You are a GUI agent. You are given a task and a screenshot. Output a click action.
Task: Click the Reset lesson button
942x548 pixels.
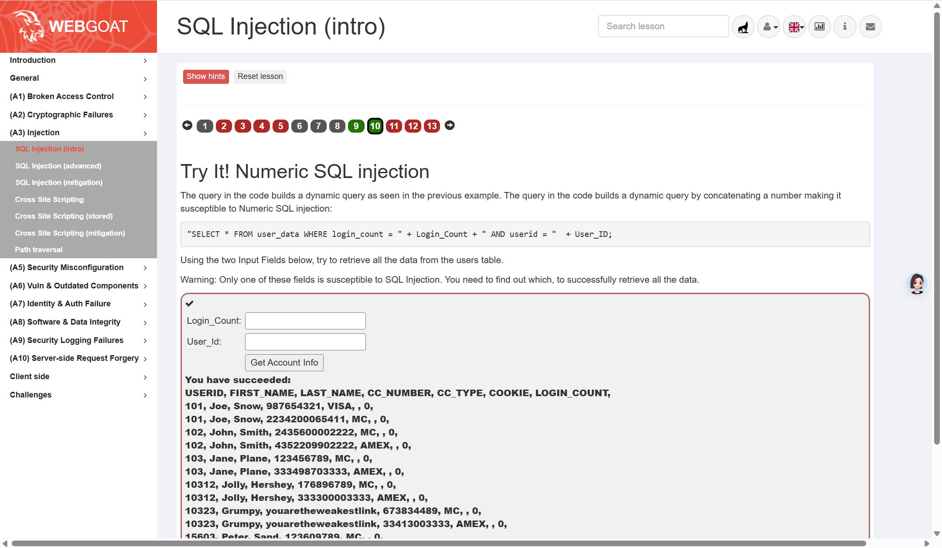[x=260, y=76]
